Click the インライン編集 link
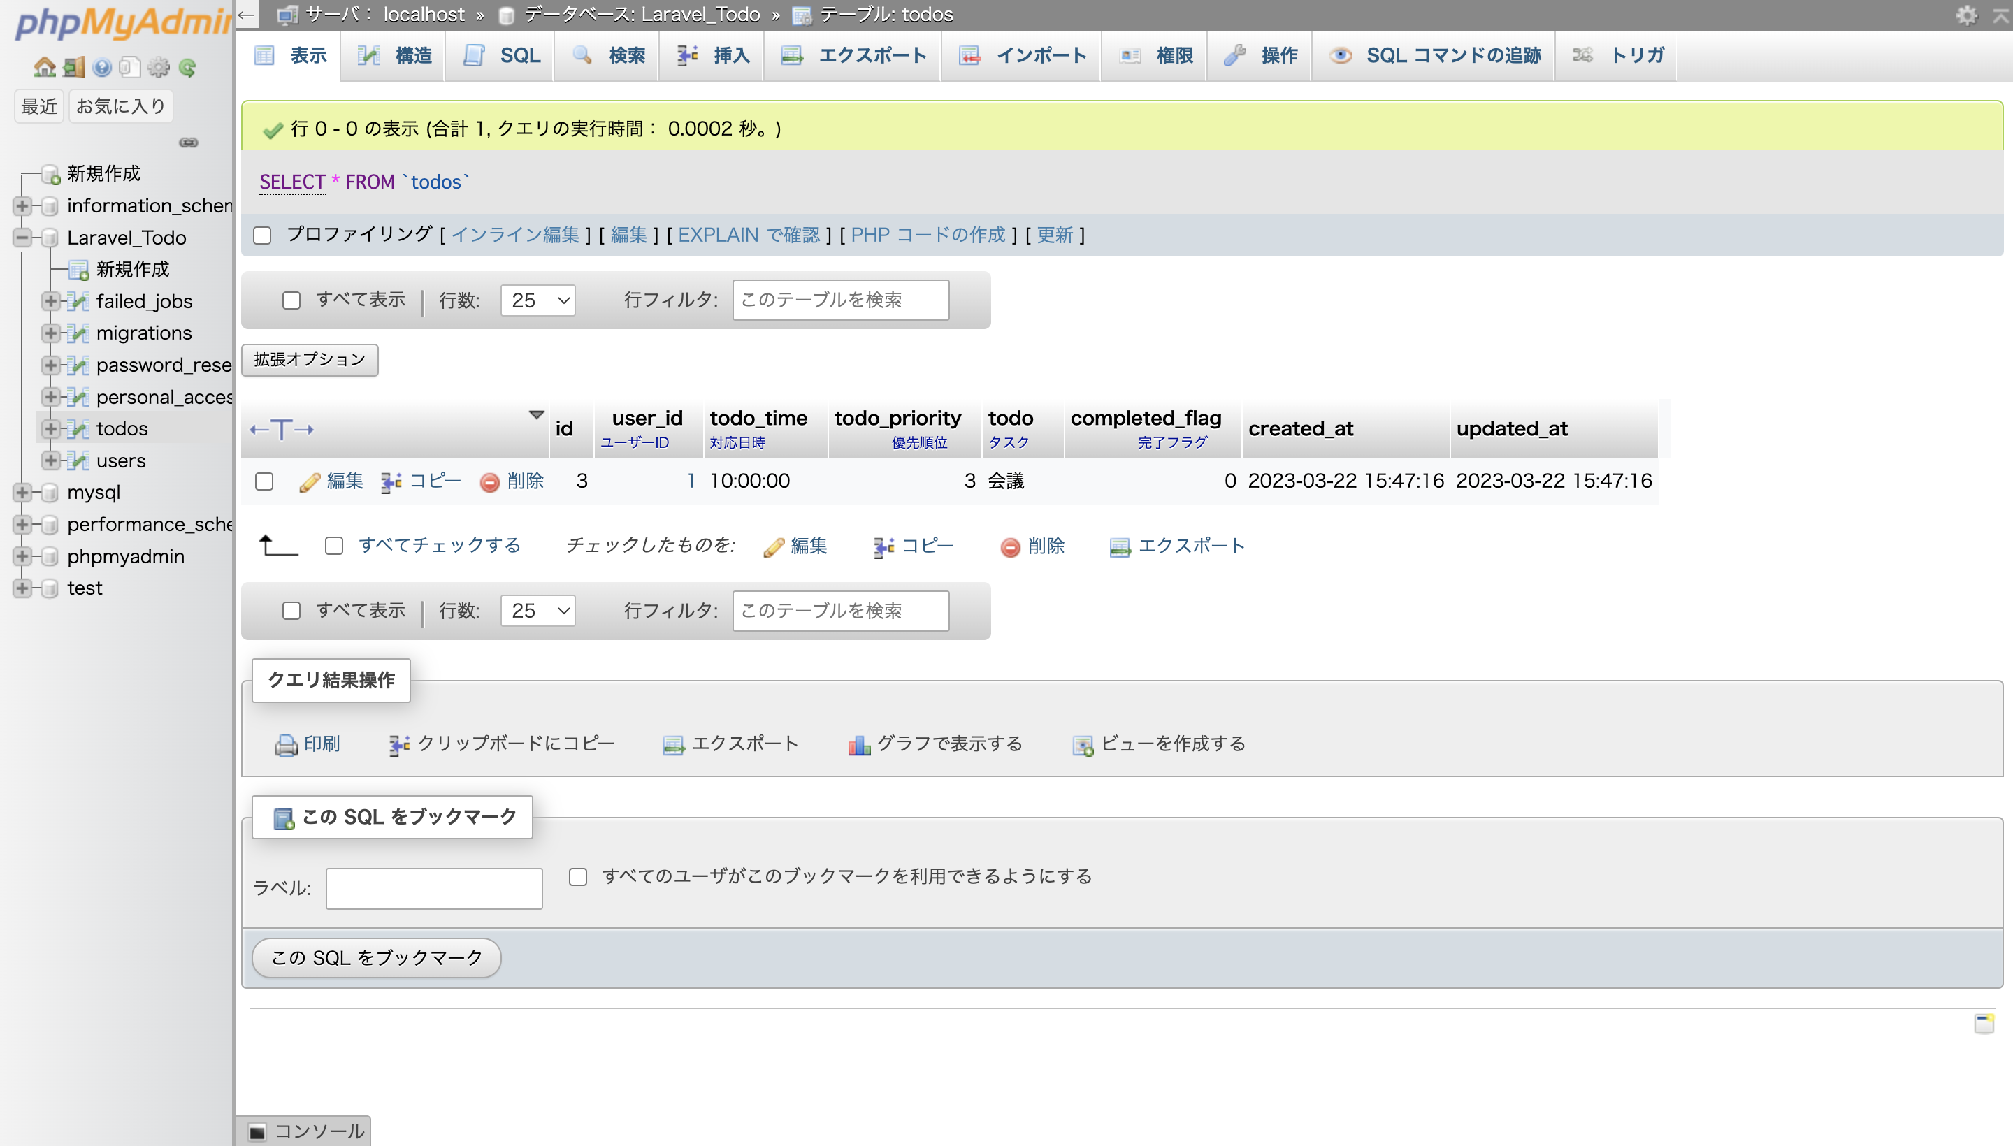The image size is (2013, 1146). pos(515,235)
